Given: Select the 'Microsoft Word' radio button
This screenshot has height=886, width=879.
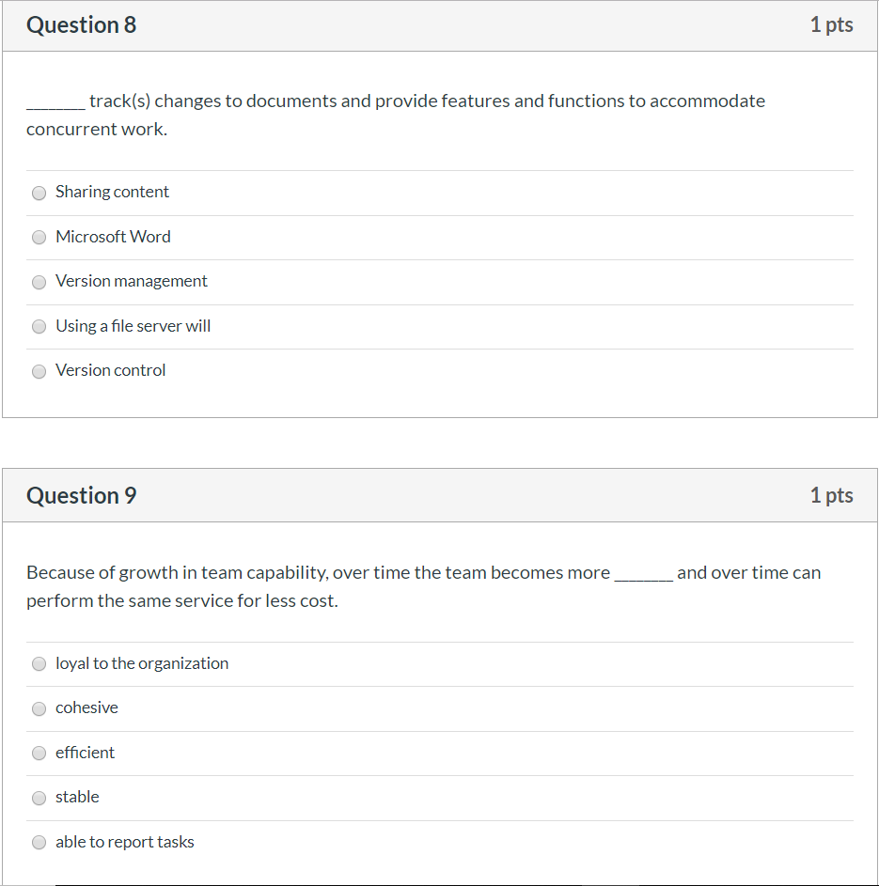Looking at the screenshot, I should tap(39, 237).
